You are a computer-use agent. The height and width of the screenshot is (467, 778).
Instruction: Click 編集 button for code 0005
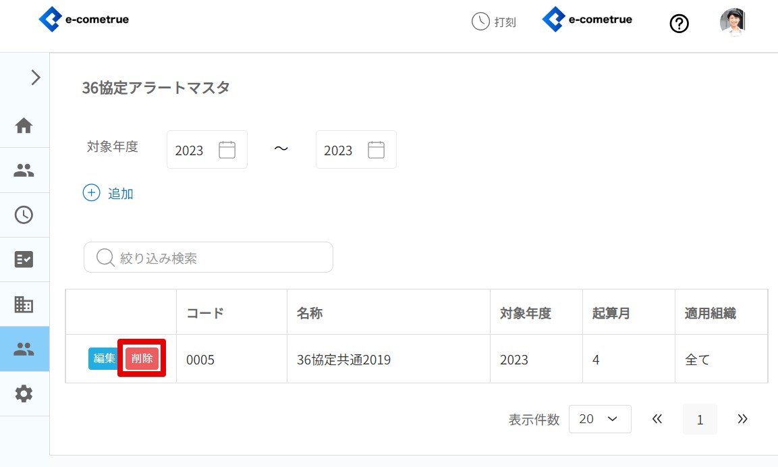coord(104,359)
